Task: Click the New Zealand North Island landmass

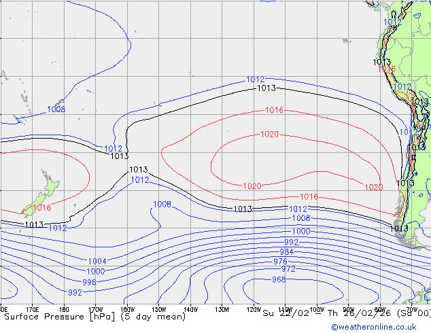Action: [x=50, y=183]
